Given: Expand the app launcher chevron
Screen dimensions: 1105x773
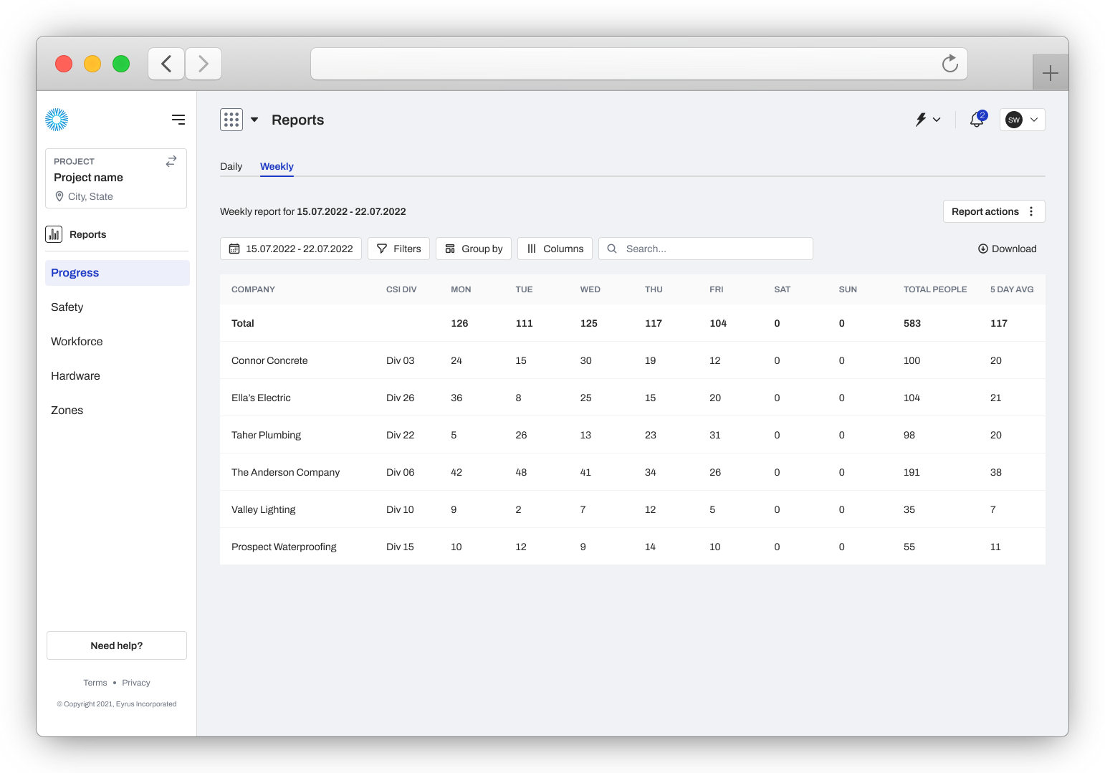Looking at the screenshot, I should 254,120.
